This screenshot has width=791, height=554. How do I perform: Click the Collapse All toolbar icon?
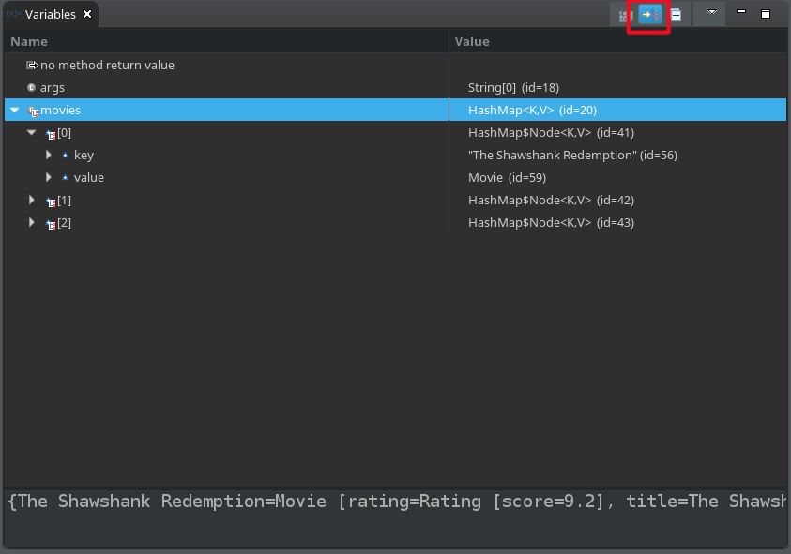676,15
